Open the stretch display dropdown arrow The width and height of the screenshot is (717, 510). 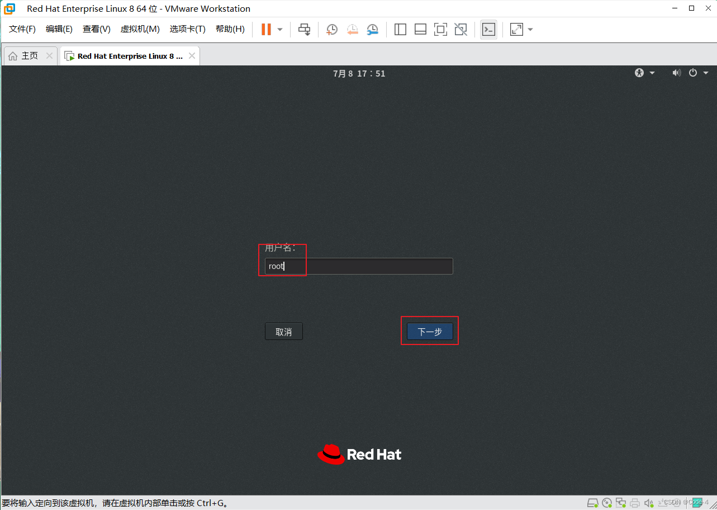530,29
